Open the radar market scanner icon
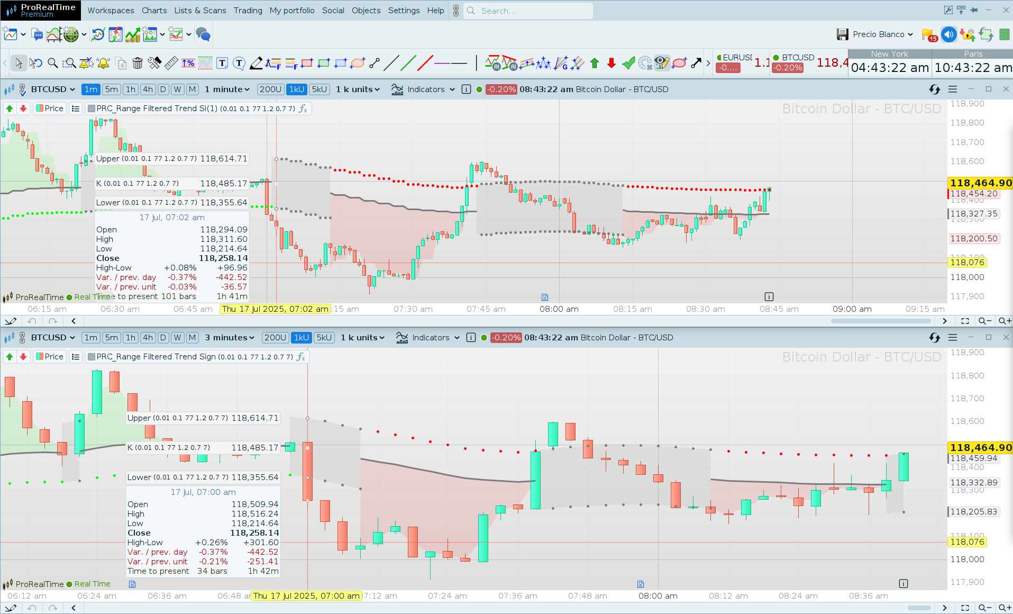This screenshot has height=614, width=1013. (x=71, y=35)
